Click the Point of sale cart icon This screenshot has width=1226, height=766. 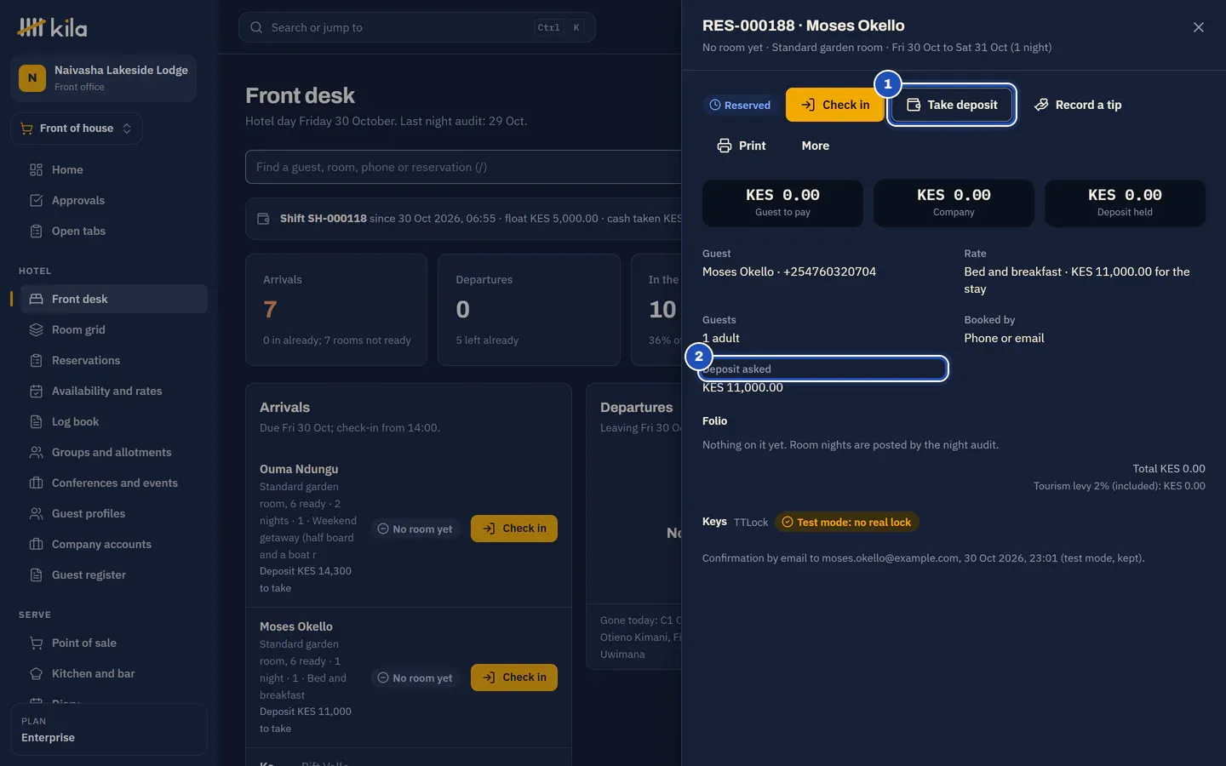(x=36, y=643)
